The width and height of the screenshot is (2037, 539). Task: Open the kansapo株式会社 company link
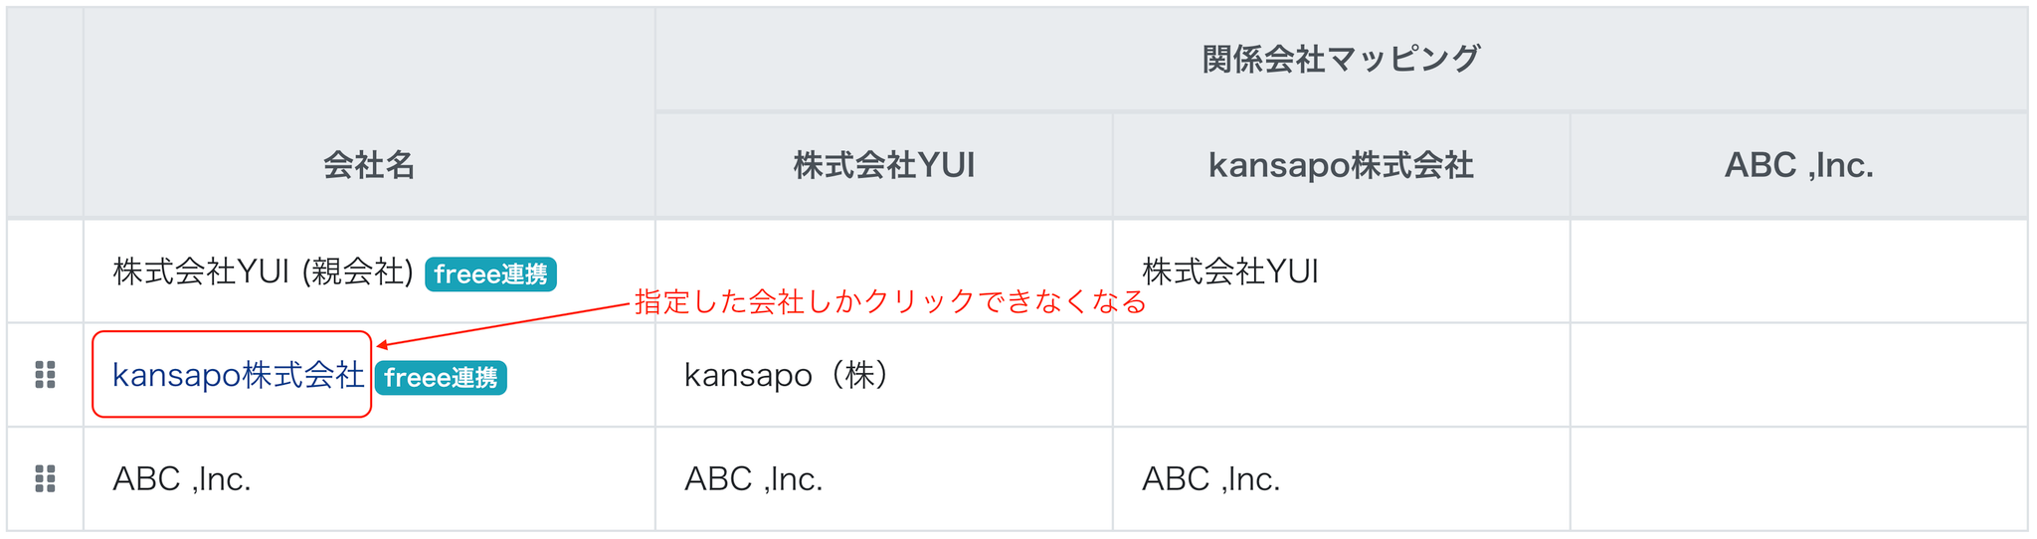point(238,375)
